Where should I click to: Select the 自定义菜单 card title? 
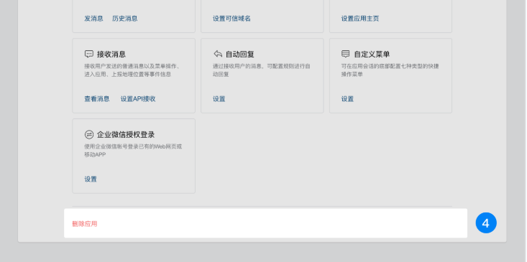pos(372,54)
